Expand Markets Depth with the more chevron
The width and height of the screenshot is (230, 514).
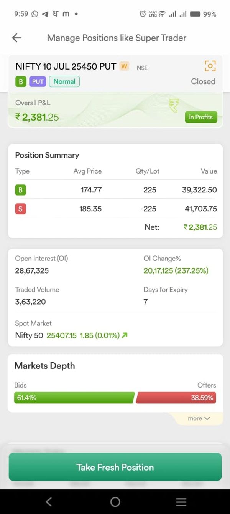[199, 418]
